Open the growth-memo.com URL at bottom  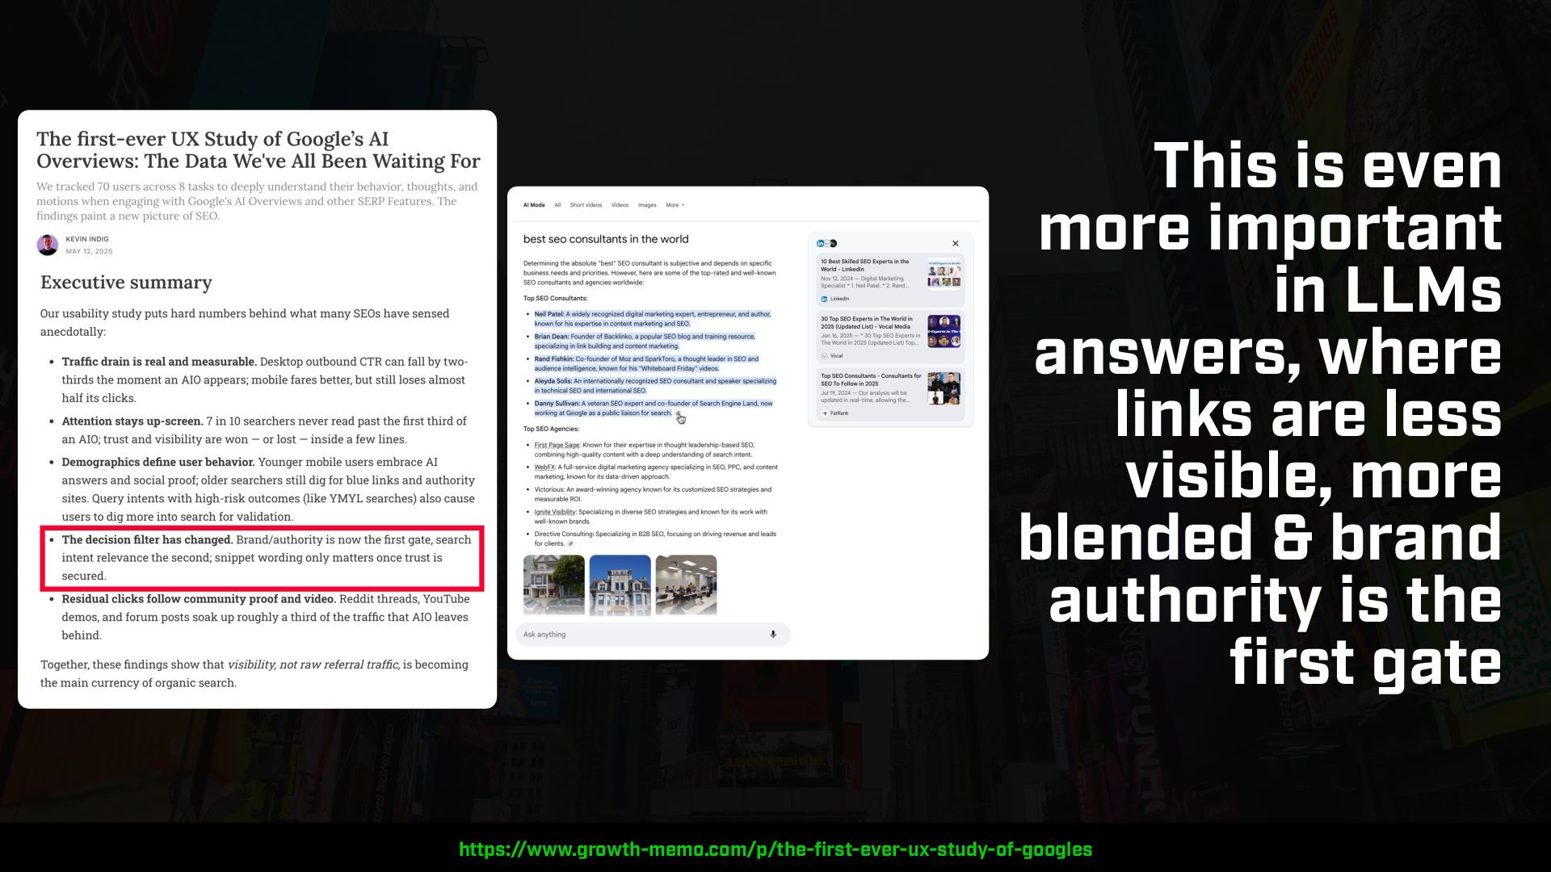(775, 849)
